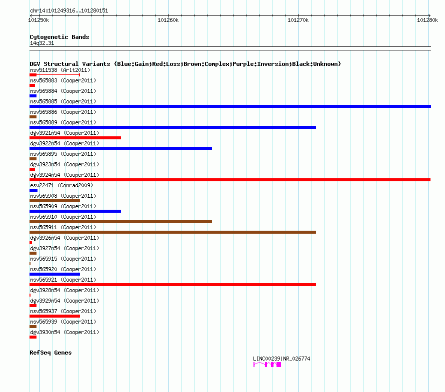
Task: Select the nsv565883 (Cooper2011) label
Action: tap(63, 80)
